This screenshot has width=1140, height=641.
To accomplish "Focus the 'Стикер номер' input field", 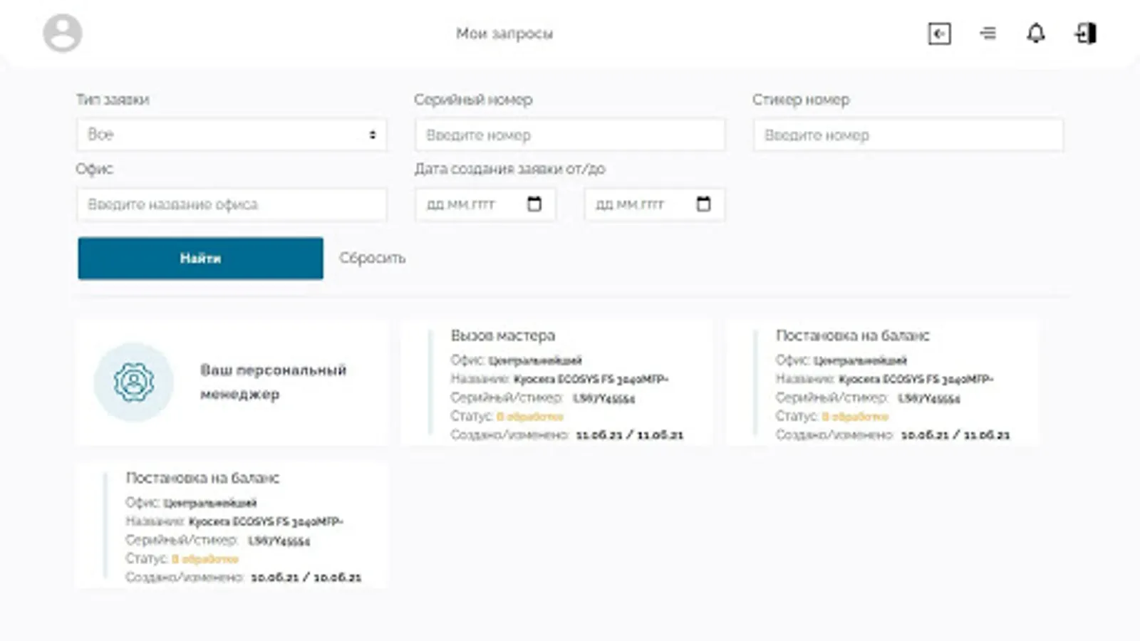I will pos(908,135).
